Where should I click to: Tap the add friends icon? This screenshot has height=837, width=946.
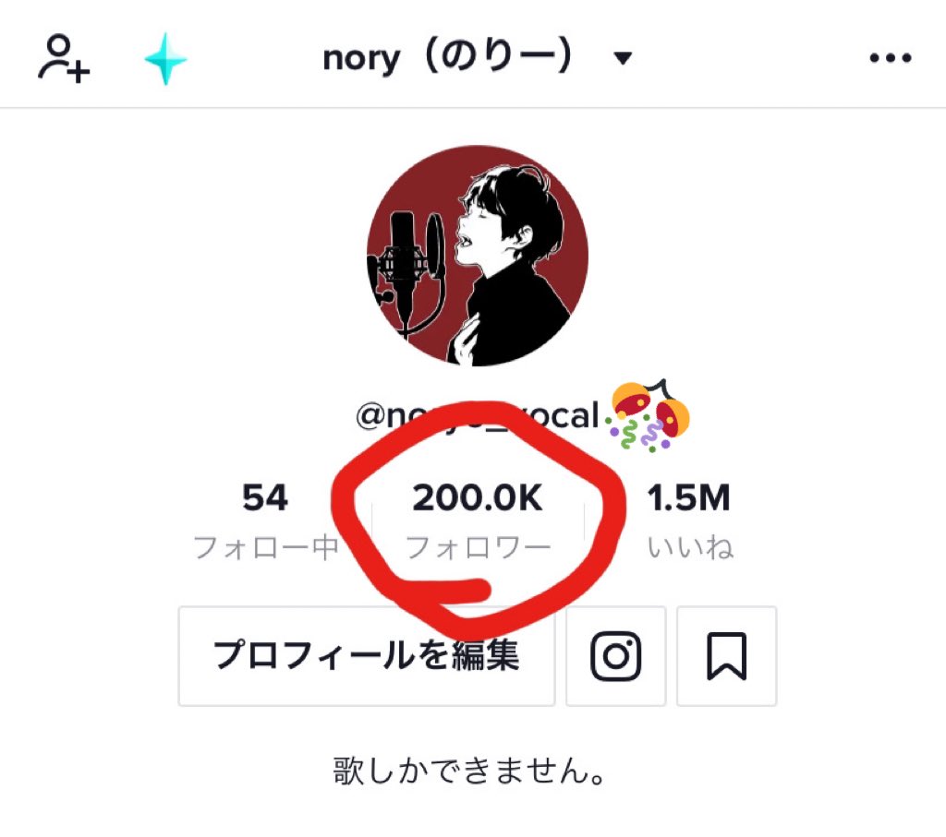pos(64,58)
